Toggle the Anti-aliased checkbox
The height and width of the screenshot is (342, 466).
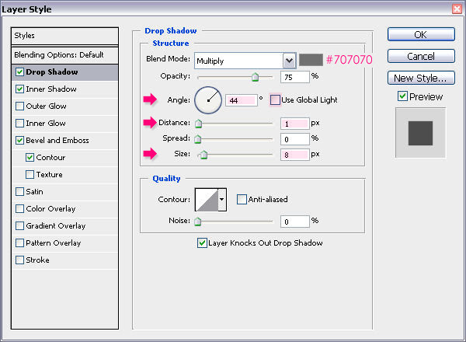[x=242, y=199]
